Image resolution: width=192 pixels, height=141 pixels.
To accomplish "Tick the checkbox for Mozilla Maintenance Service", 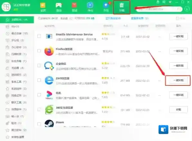I will [x=39, y=36].
